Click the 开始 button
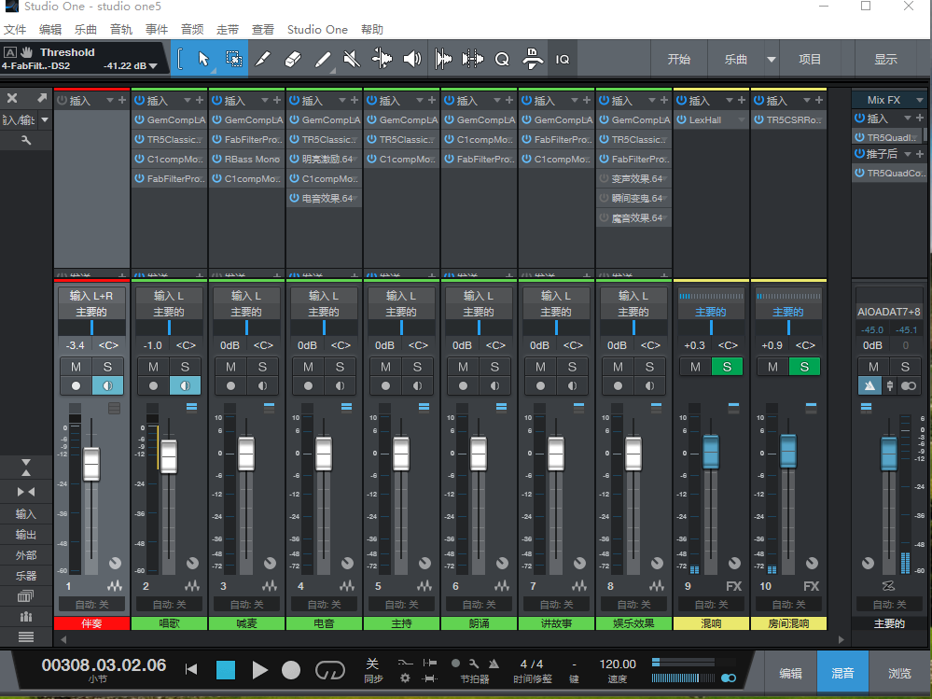 [678, 58]
